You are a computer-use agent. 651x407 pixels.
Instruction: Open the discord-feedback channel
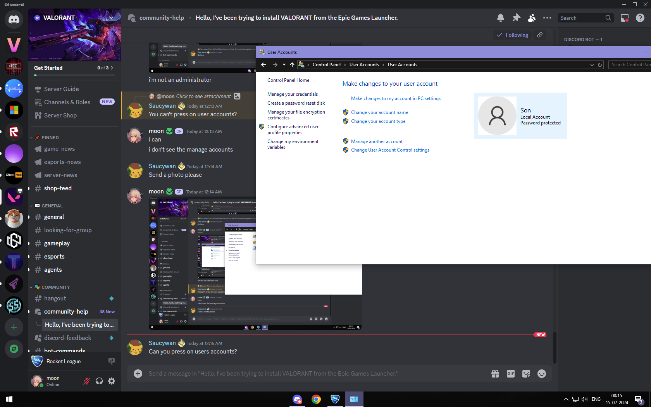point(74,338)
